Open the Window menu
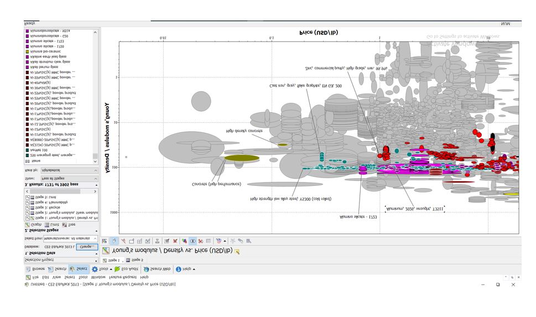The image size is (536, 317). tap(98, 277)
